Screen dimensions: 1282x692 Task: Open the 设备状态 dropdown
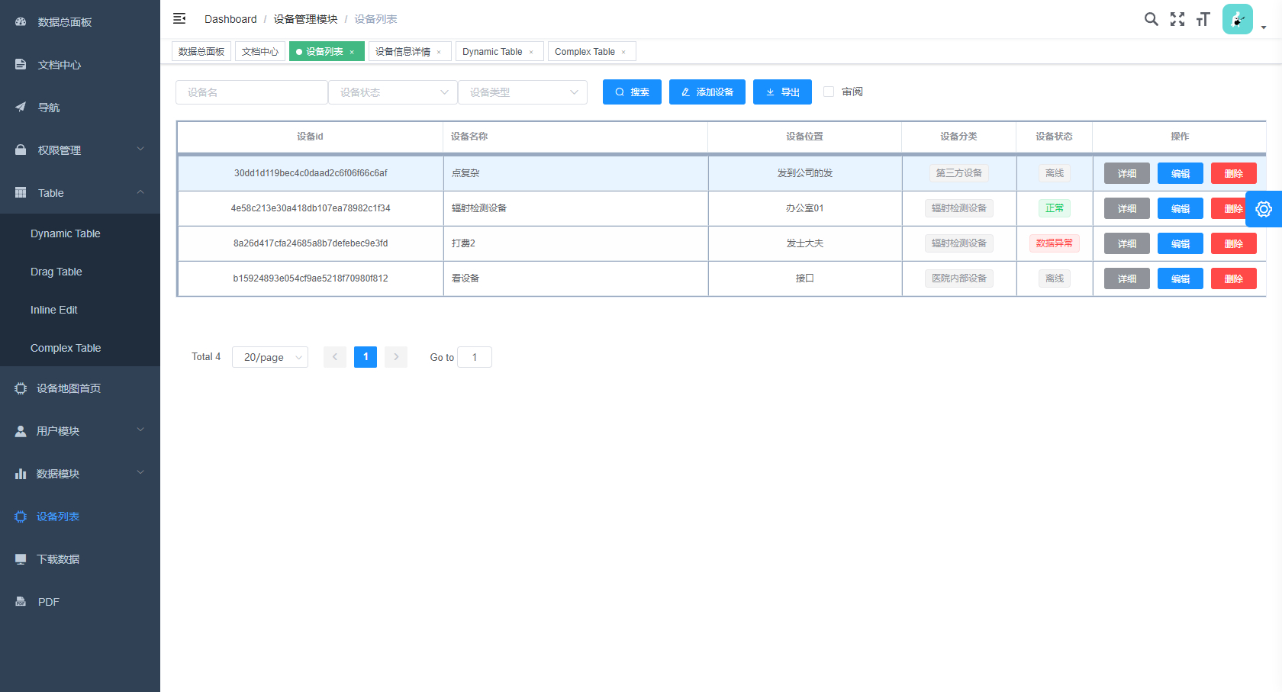pyautogui.click(x=393, y=92)
